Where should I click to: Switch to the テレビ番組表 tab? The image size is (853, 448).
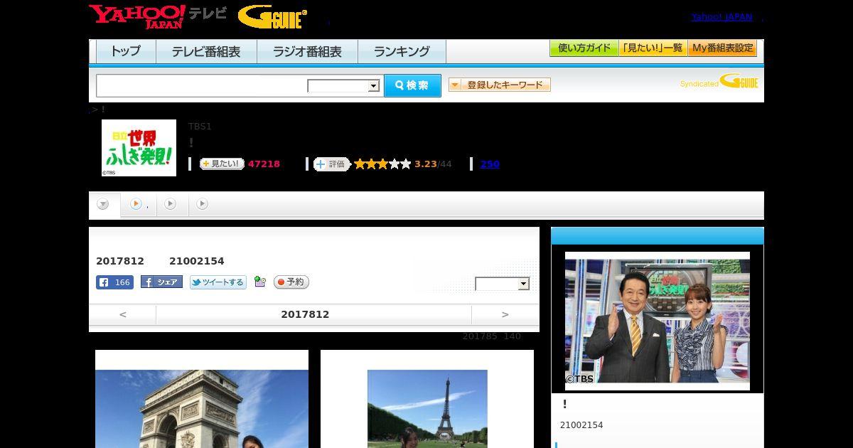pyautogui.click(x=206, y=52)
